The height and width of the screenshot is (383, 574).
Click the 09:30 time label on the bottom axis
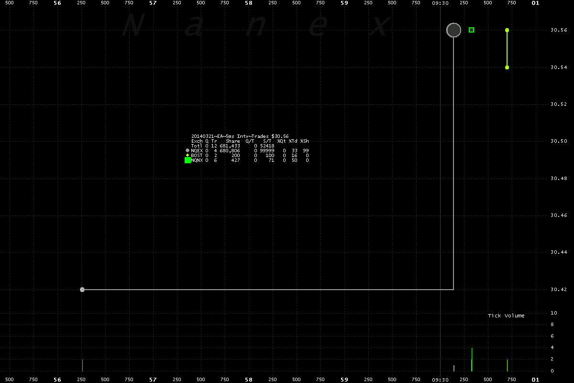(440, 380)
